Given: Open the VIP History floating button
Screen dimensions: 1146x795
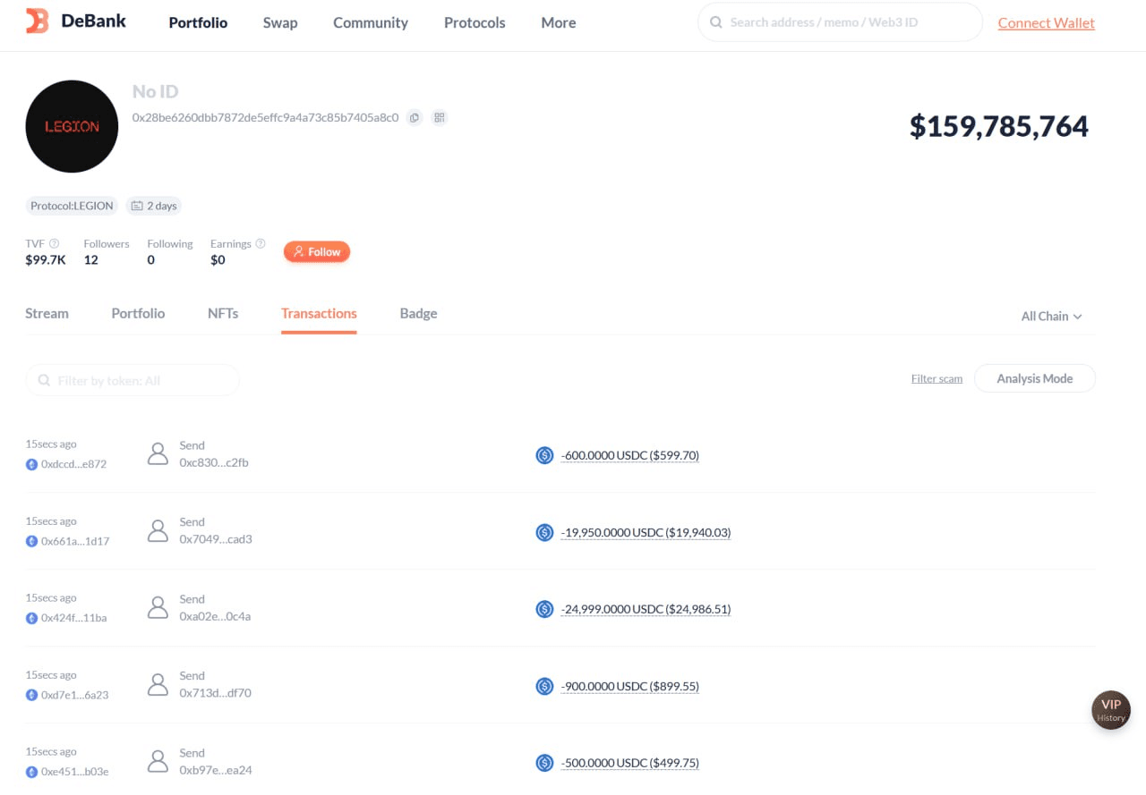Looking at the screenshot, I should [1110, 710].
